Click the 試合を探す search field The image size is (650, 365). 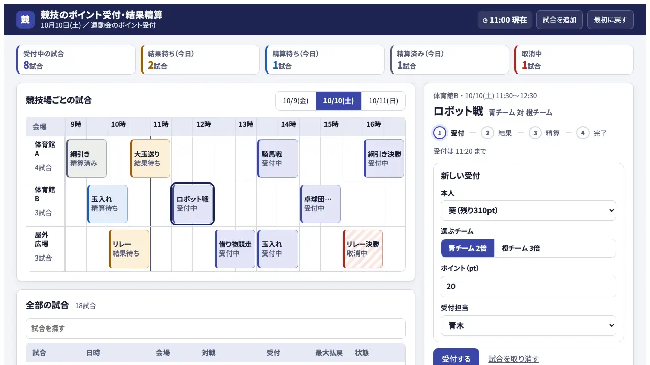point(216,328)
